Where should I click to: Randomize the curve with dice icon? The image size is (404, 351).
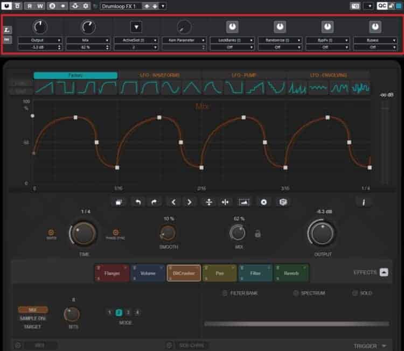click(283, 202)
